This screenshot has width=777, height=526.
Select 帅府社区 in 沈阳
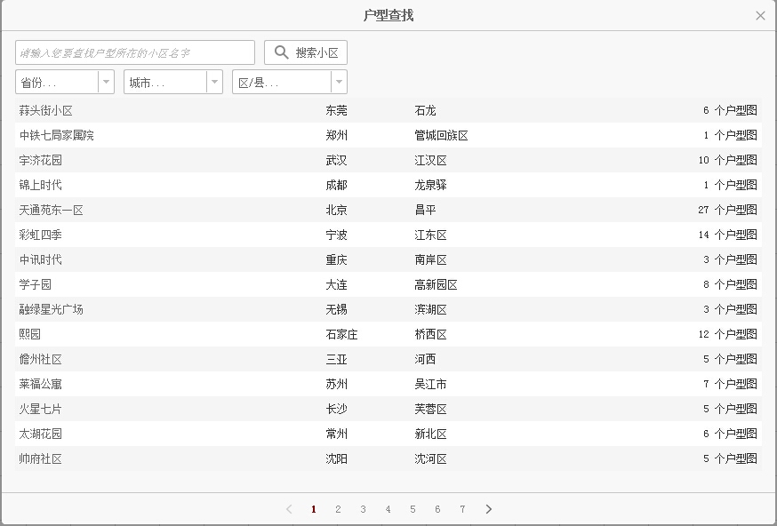(x=41, y=459)
